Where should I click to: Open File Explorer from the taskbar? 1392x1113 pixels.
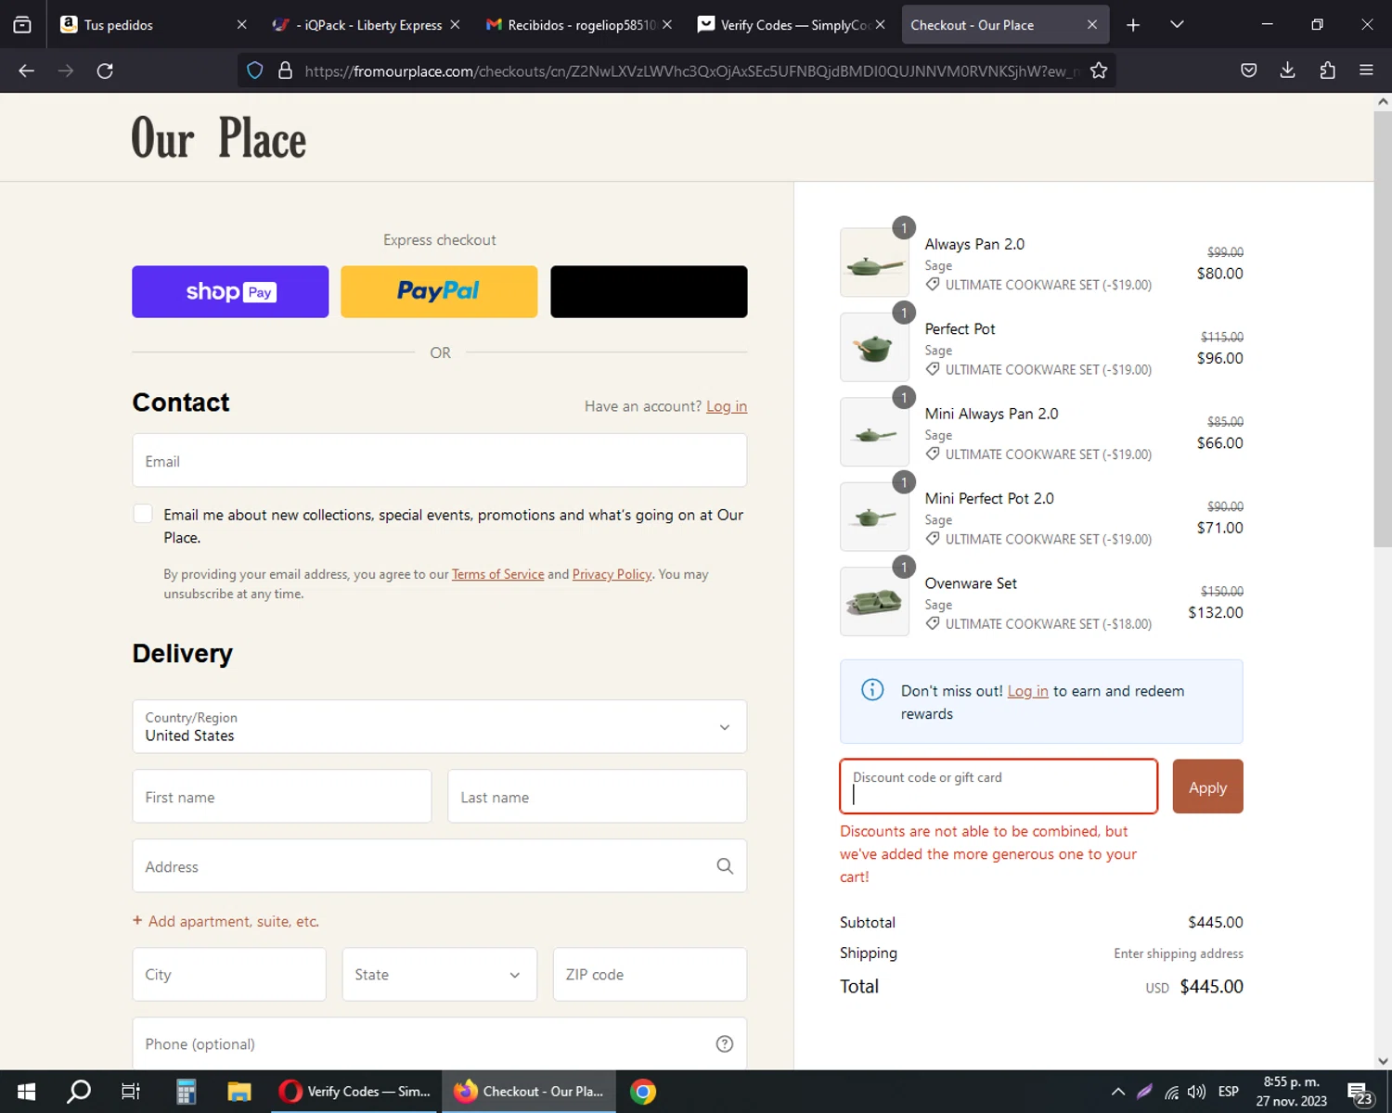click(x=239, y=1092)
